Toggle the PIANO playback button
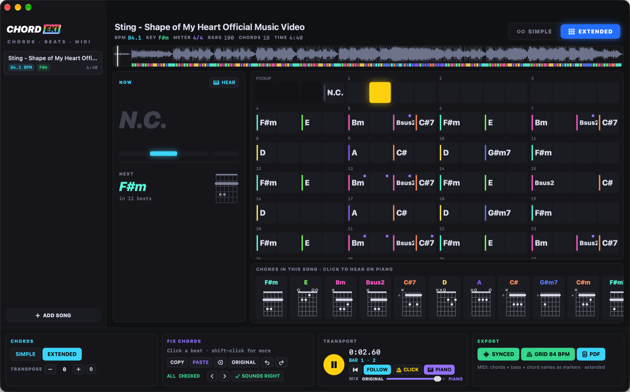 tap(439, 370)
